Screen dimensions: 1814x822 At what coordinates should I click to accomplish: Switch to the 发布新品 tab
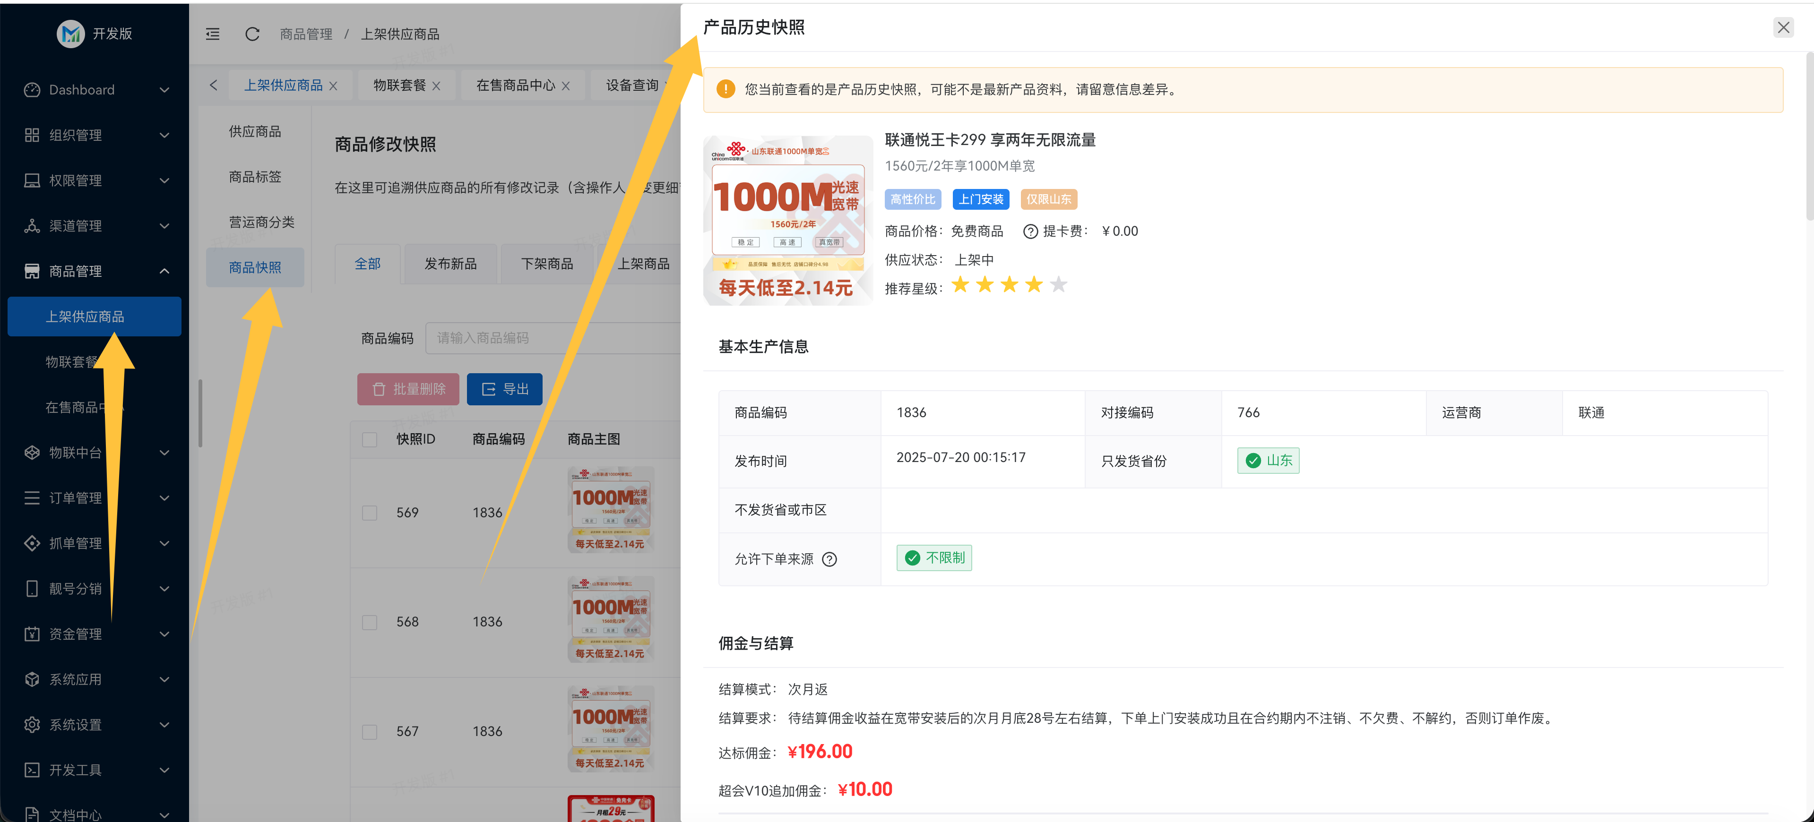pyautogui.click(x=451, y=264)
